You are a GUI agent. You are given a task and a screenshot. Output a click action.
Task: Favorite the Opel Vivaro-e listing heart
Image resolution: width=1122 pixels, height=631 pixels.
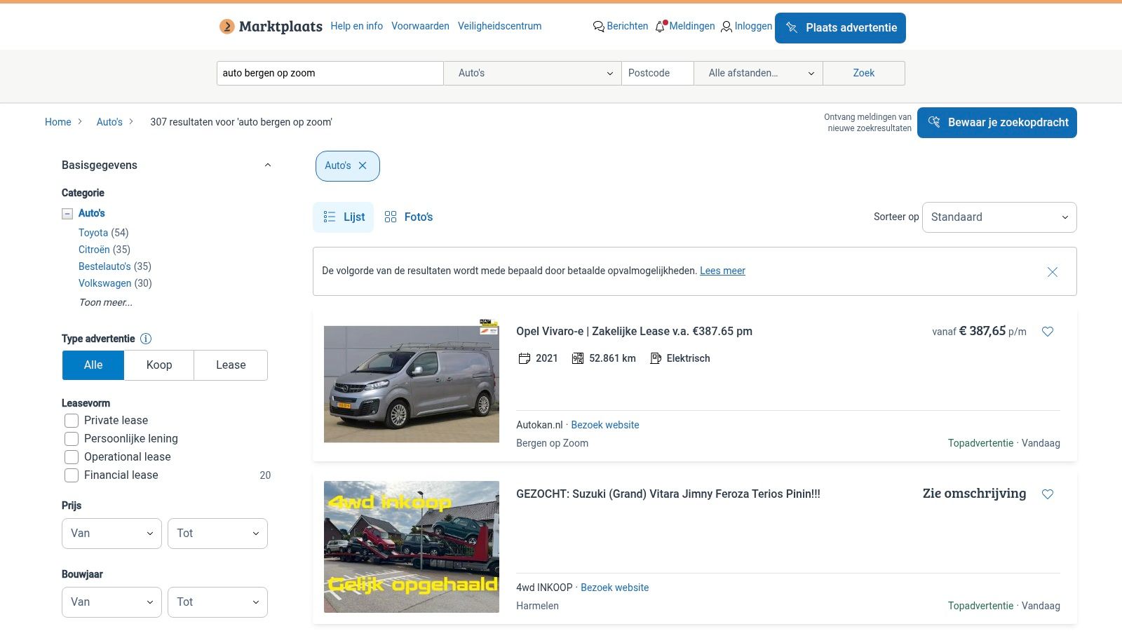point(1048,332)
